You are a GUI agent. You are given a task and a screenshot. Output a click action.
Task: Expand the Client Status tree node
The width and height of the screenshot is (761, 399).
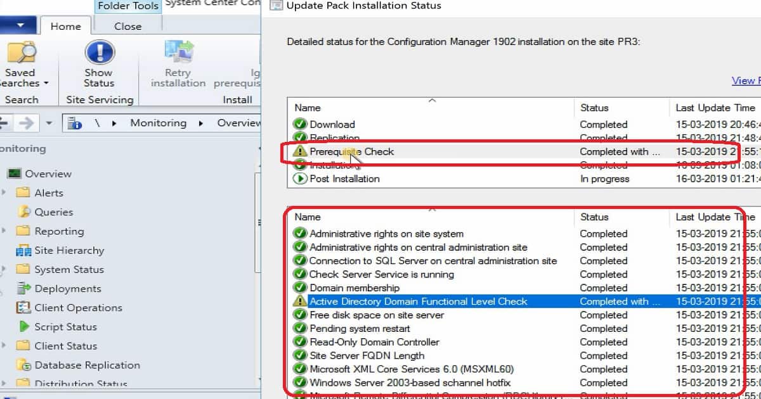[4, 346]
